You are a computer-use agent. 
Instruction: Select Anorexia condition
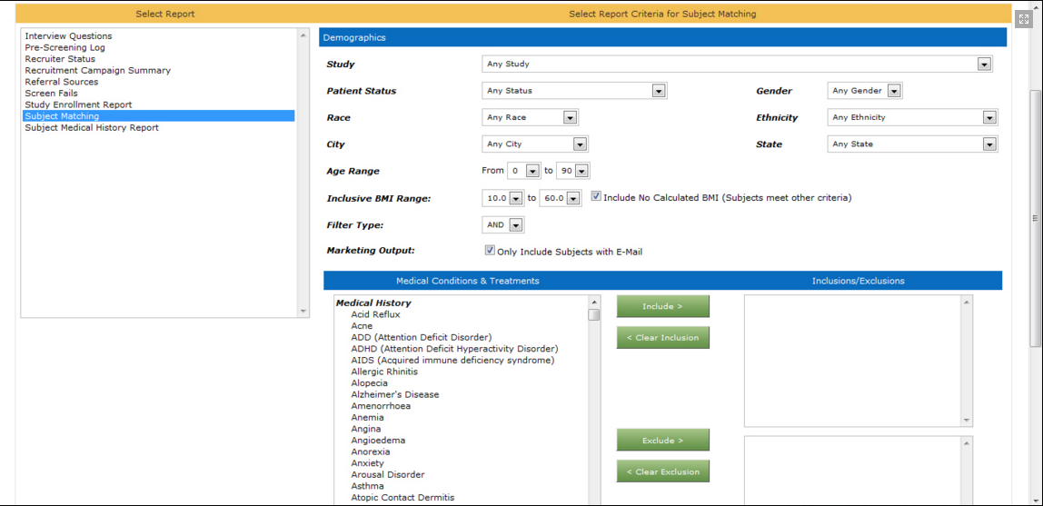tap(370, 451)
